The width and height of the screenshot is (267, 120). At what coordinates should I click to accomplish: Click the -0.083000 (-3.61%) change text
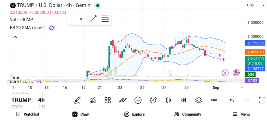47,12
